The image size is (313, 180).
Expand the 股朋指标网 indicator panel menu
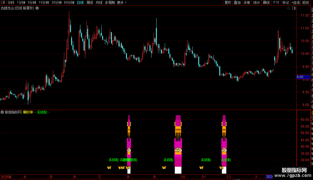point(2,112)
